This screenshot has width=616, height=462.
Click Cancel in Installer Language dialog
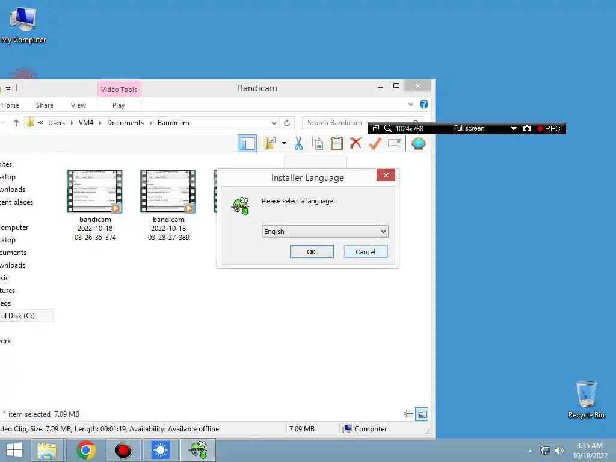click(365, 252)
